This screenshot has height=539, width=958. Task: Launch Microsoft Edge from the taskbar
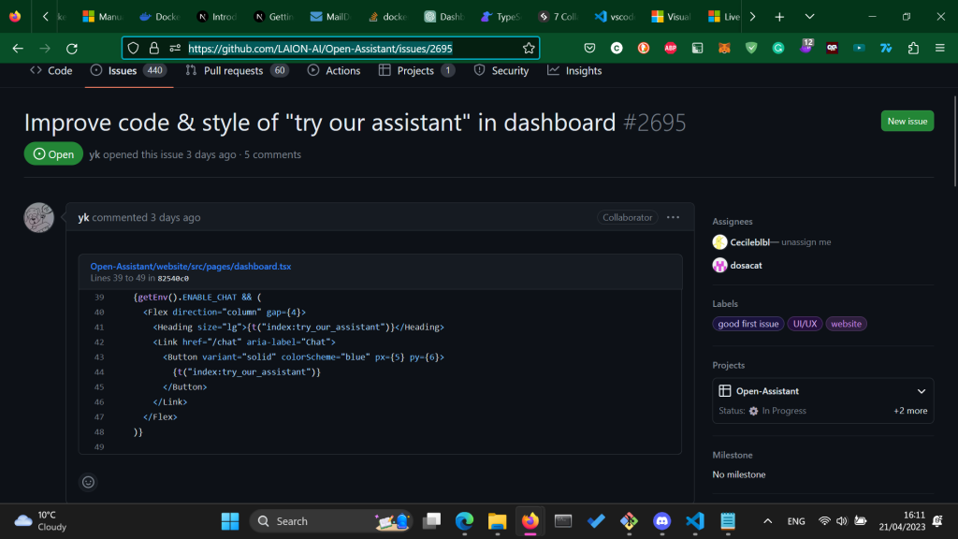pyautogui.click(x=464, y=521)
